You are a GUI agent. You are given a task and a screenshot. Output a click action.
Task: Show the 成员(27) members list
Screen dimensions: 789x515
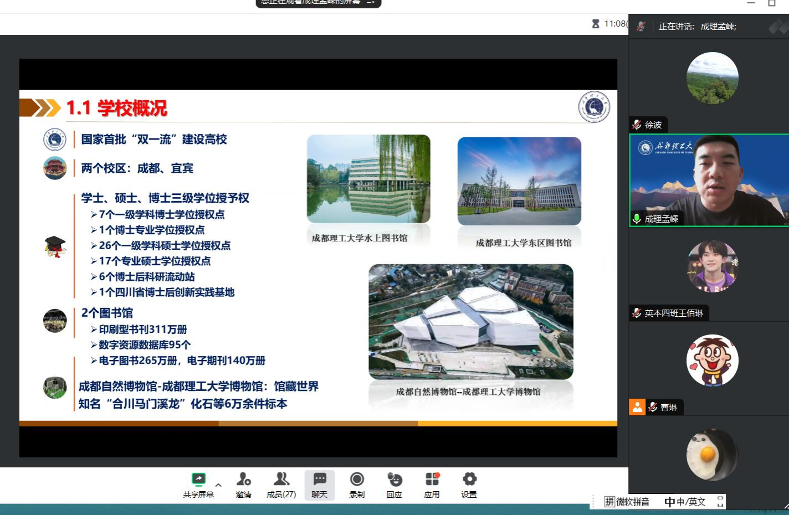coord(281,485)
